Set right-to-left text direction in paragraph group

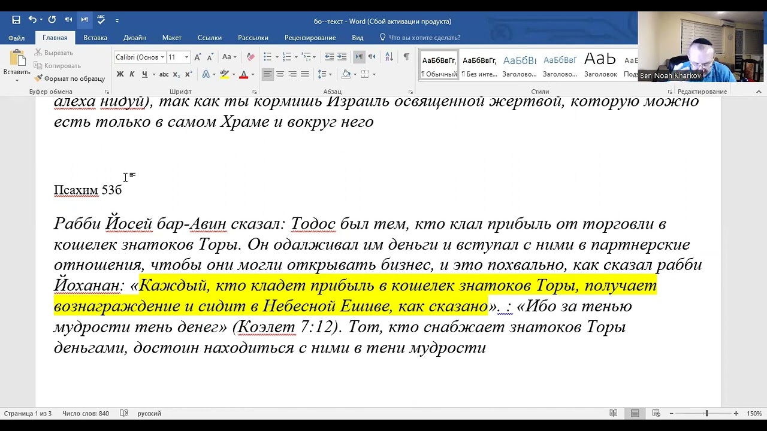tap(372, 57)
